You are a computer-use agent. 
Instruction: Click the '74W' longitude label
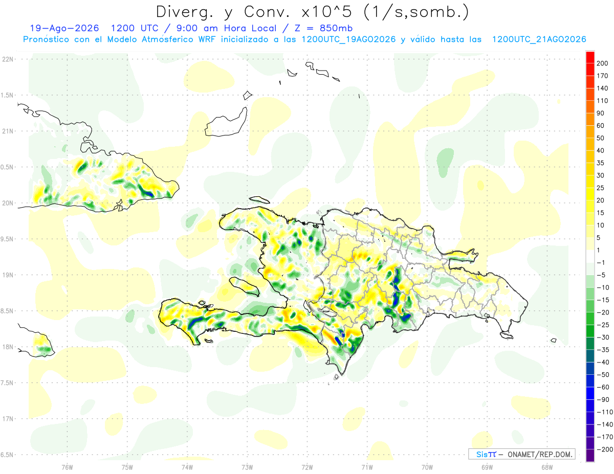coord(187,467)
